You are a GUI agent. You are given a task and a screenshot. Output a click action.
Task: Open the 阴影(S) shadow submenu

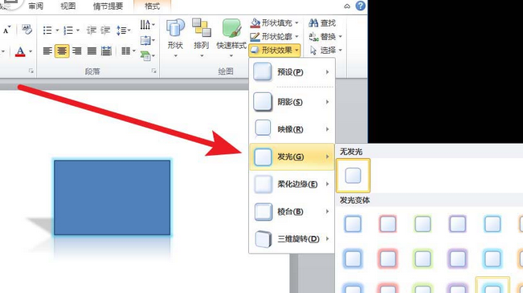292,102
